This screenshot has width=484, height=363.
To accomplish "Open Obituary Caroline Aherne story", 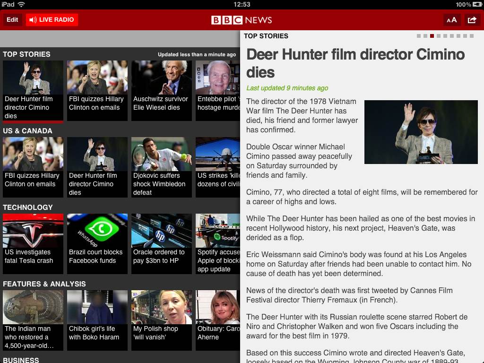I will [x=218, y=320].
